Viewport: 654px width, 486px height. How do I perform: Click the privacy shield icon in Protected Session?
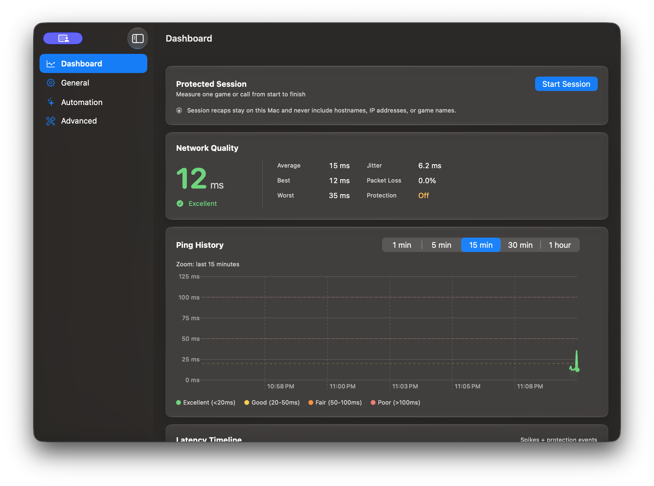point(179,110)
